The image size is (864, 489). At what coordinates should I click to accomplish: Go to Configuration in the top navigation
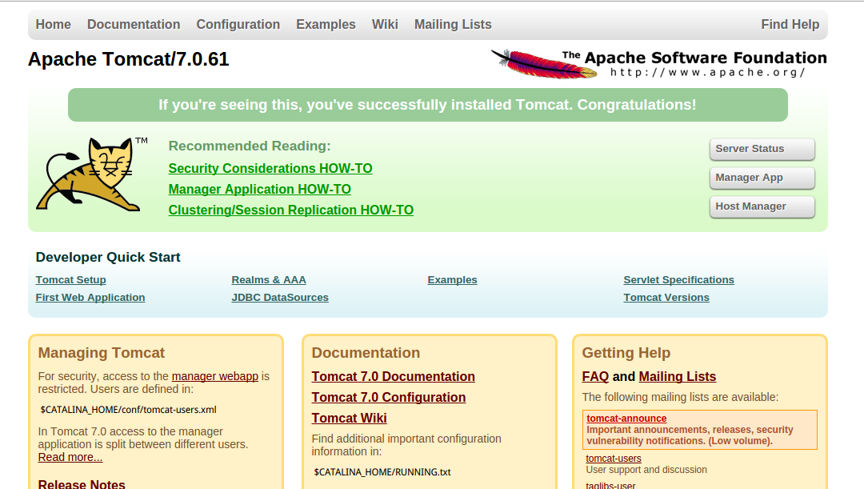(x=238, y=24)
